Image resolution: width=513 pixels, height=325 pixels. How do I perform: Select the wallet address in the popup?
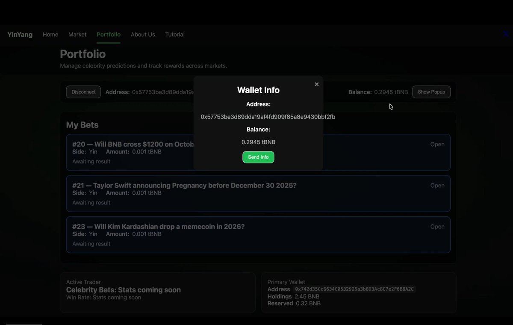pos(268,117)
